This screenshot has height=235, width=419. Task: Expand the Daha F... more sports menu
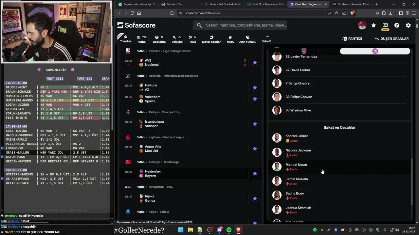[x=267, y=39]
